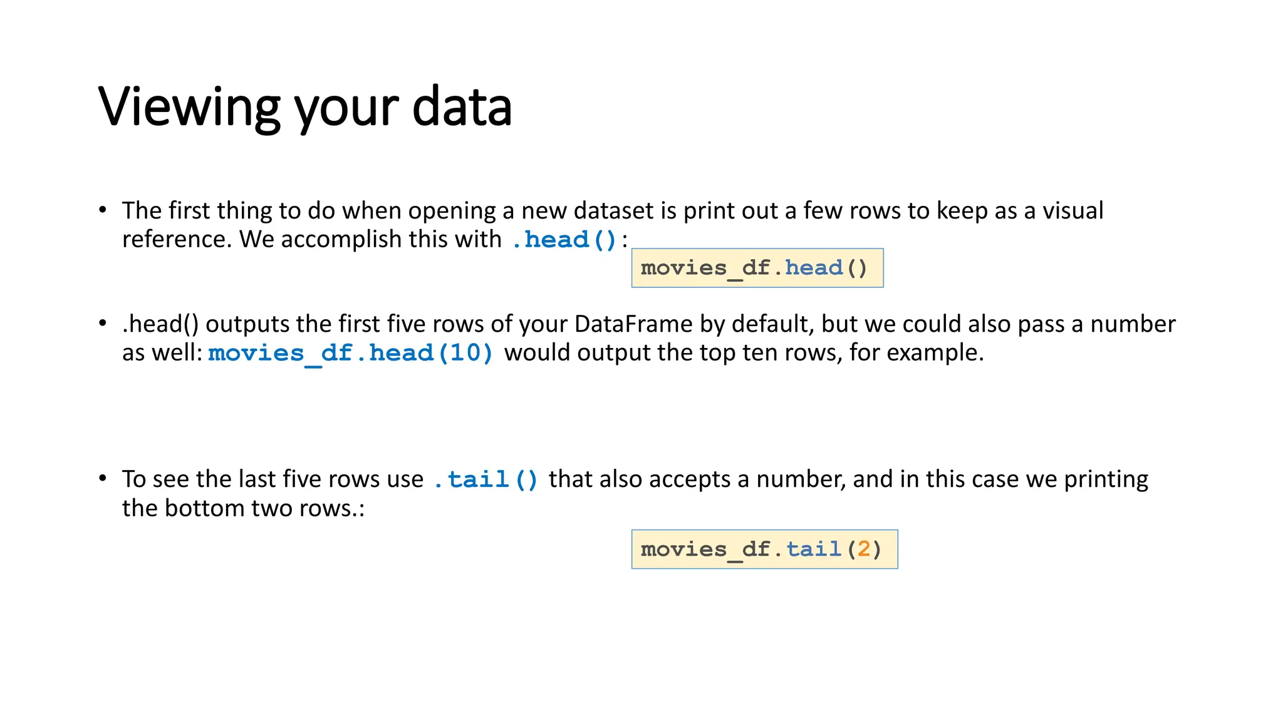
Task: Click 'reference. We accomplish this with' text
Action: click(x=311, y=239)
